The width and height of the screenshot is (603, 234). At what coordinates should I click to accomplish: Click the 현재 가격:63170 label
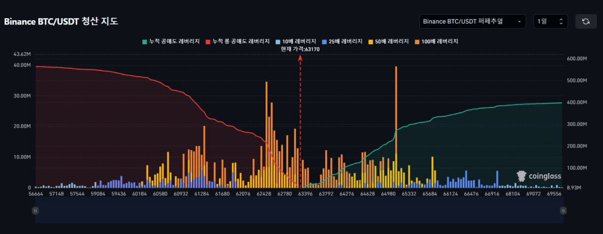pos(300,49)
